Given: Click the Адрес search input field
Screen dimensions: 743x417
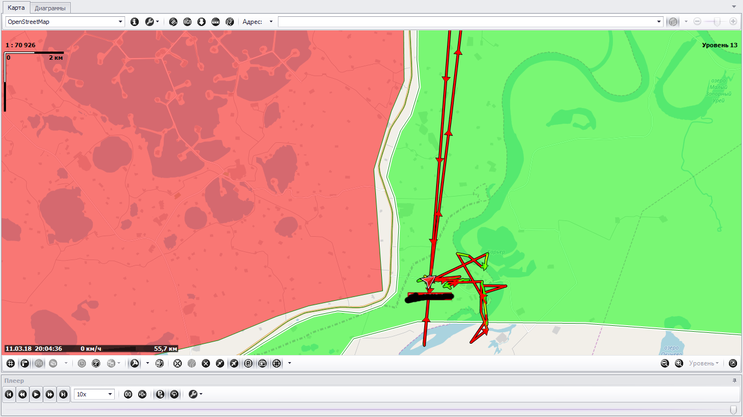Looking at the screenshot, I should tap(468, 22).
